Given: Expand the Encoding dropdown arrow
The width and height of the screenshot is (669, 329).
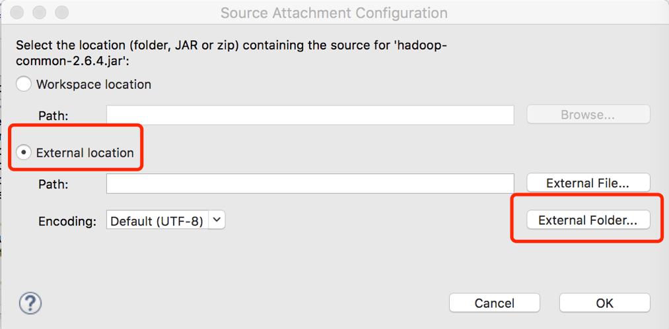Looking at the screenshot, I should [x=217, y=220].
